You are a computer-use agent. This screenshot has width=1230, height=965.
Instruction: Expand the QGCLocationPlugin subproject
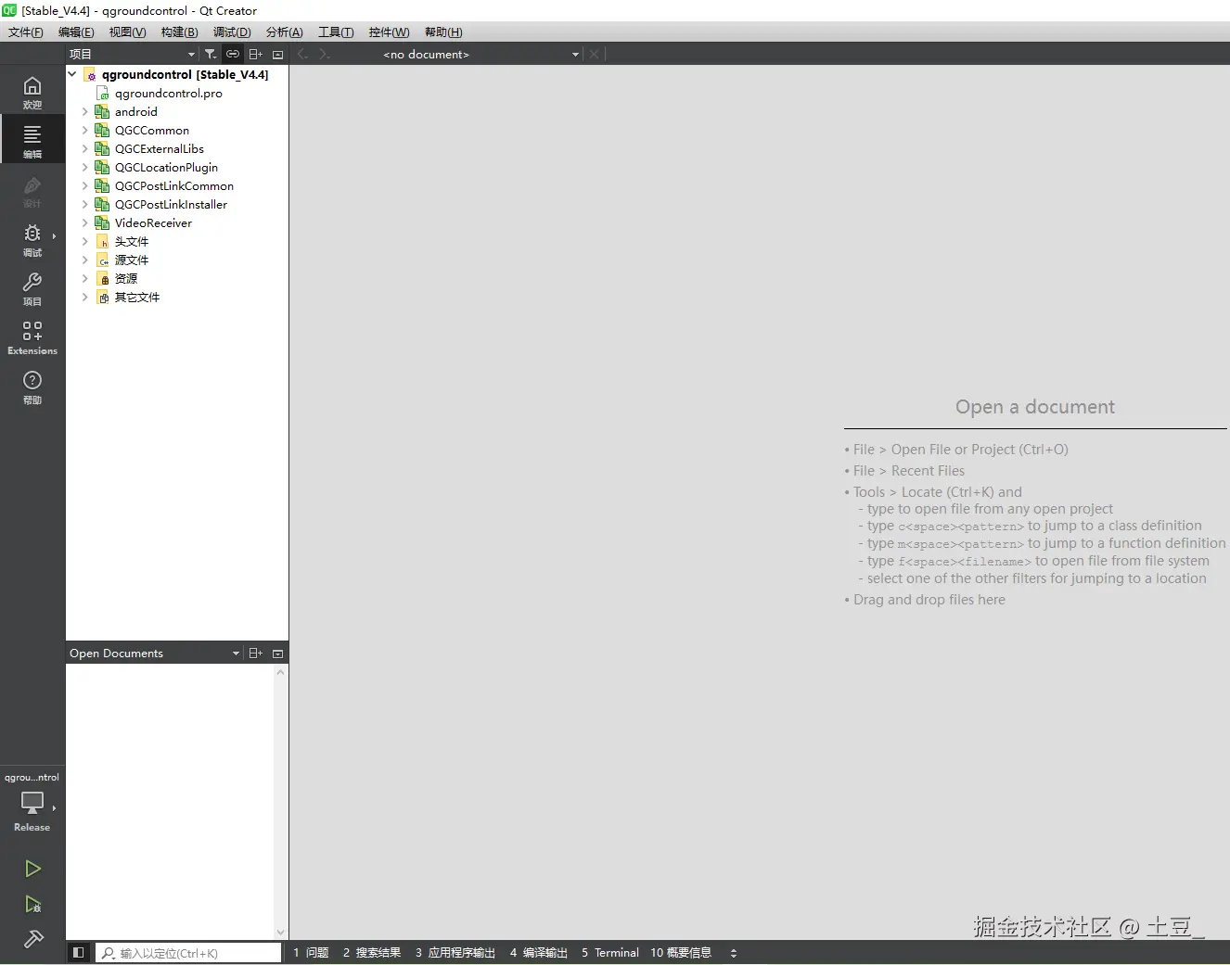(84, 167)
